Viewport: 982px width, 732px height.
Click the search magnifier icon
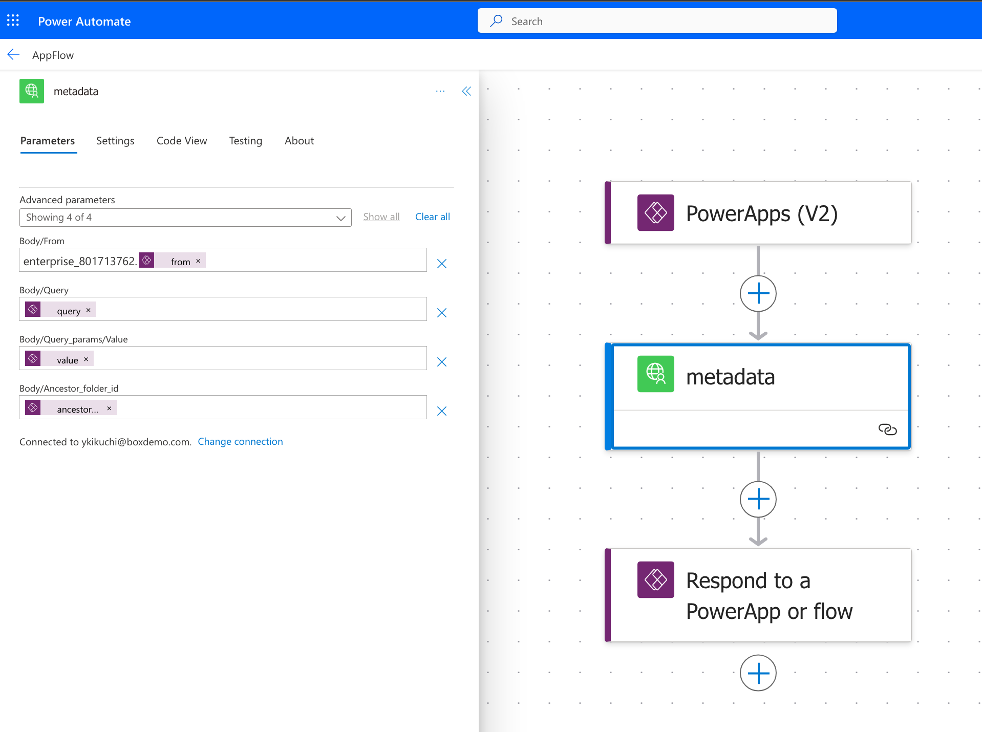click(x=496, y=21)
